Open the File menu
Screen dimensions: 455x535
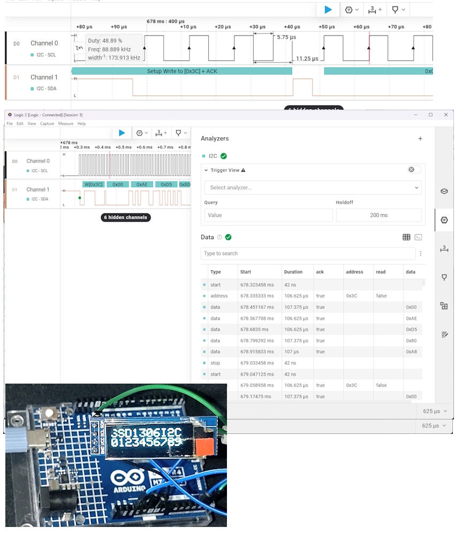[10, 124]
